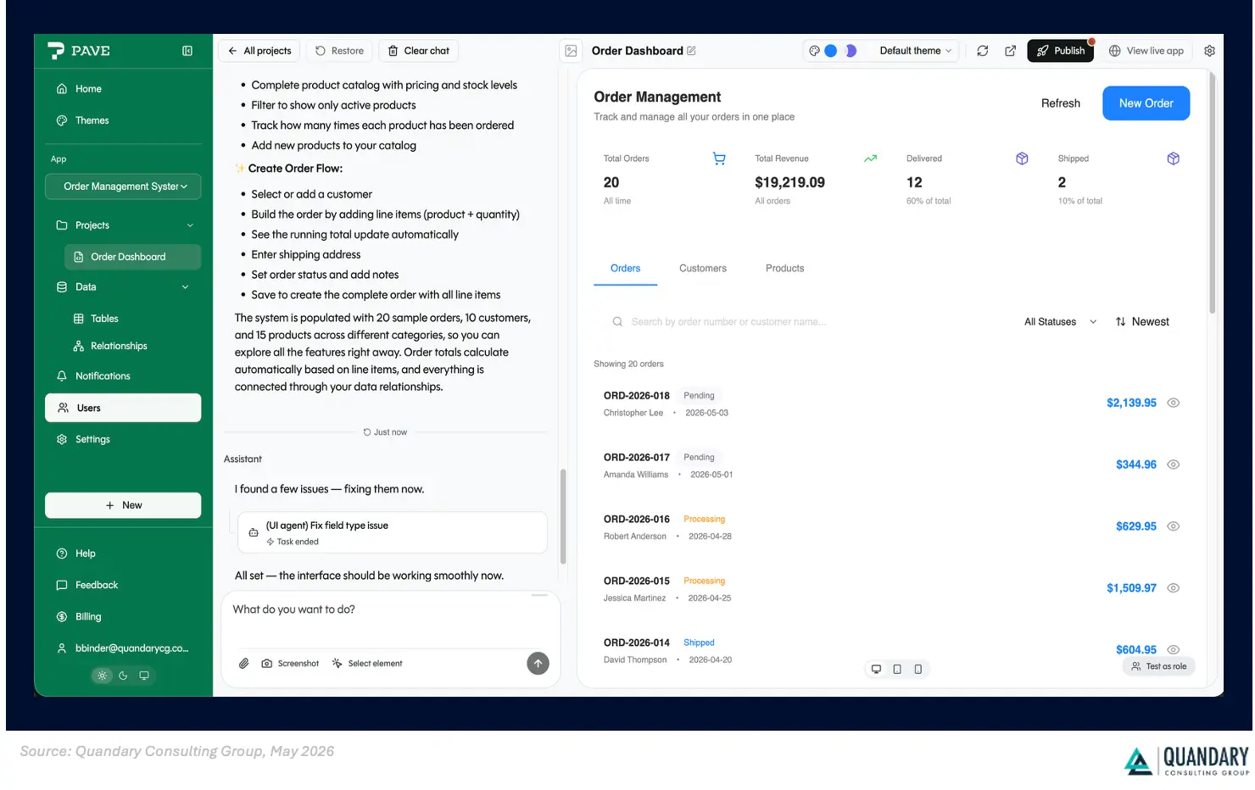The height and width of the screenshot is (790, 1255).
Task: View order ORD-2026-017 via eye icon
Action: point(1173,465)
